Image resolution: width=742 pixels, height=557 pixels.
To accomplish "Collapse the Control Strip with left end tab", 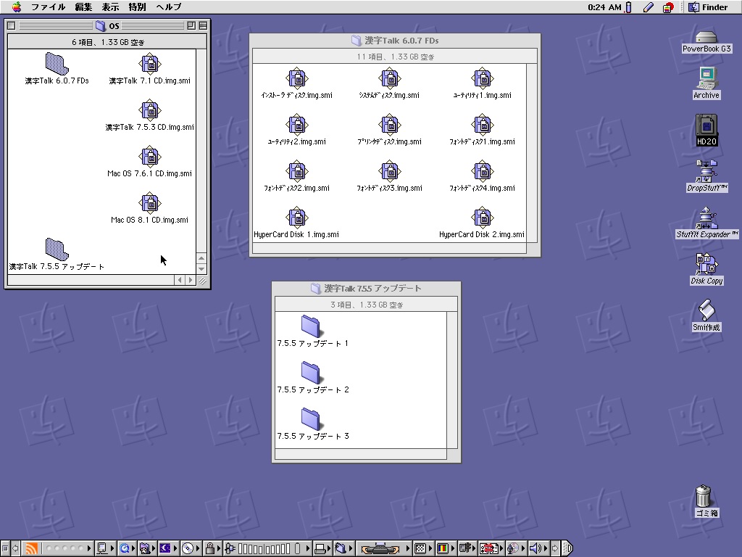I will [4, 548].
